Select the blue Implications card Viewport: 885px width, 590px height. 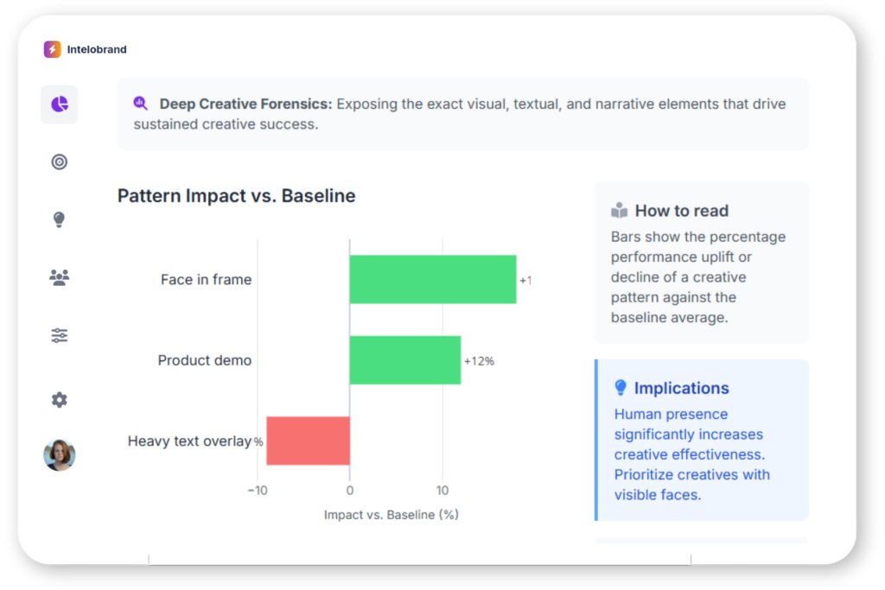tap(702, 440)
